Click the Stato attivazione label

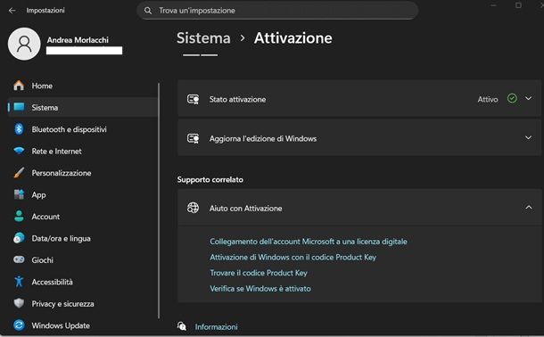[237, 99]
